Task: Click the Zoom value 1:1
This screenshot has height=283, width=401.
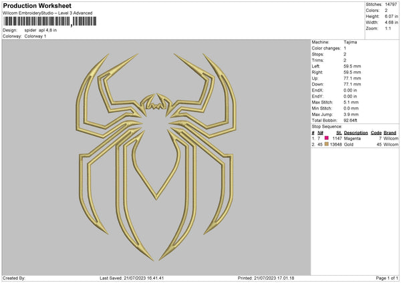Action: (x=388, y=29)
